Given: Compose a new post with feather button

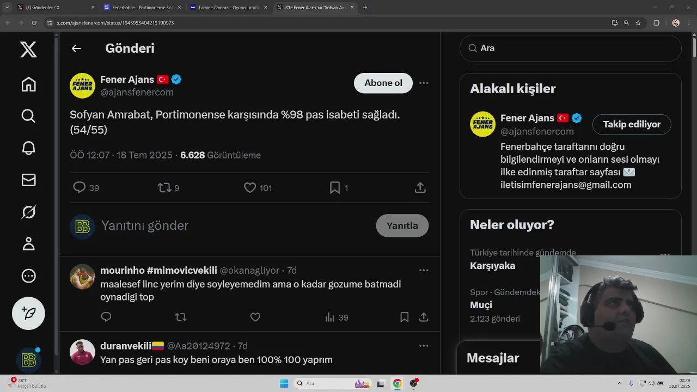Looking at the screenshot, I should pos(28,313).
